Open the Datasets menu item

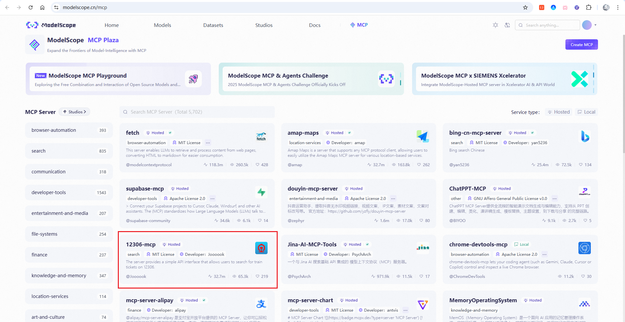tap(213, 25)
